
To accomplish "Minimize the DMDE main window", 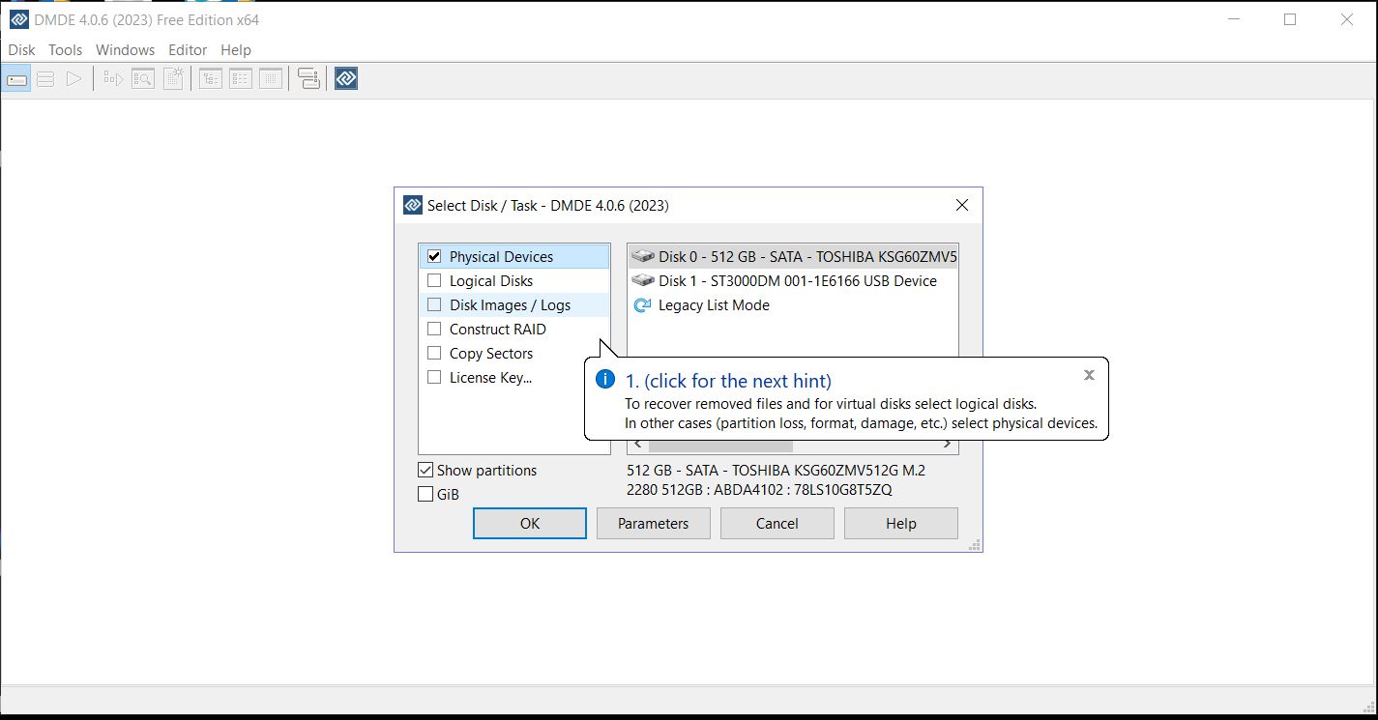I will pos(1233,19).
